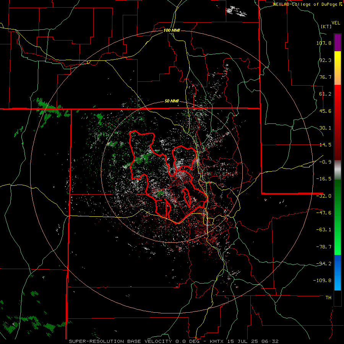
Task: Click the 50 NMI range ring label
Action: 172,101
